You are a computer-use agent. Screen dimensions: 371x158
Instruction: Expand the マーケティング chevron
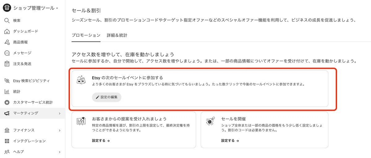pos(60,113)
